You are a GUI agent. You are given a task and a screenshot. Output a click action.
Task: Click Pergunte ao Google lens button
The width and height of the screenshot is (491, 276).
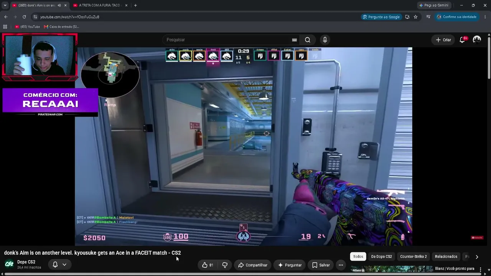pyautogui.click(x=381, y=17)
